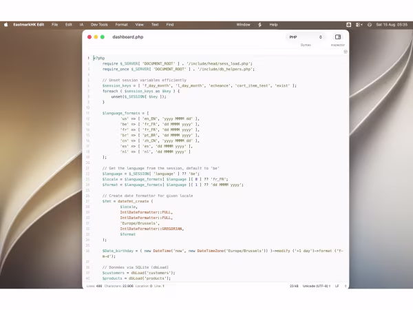413x310 pixels.
Task: Click the comment 'Données via SQLite (dbLoad)'
Action: click(x=136, y=267)
